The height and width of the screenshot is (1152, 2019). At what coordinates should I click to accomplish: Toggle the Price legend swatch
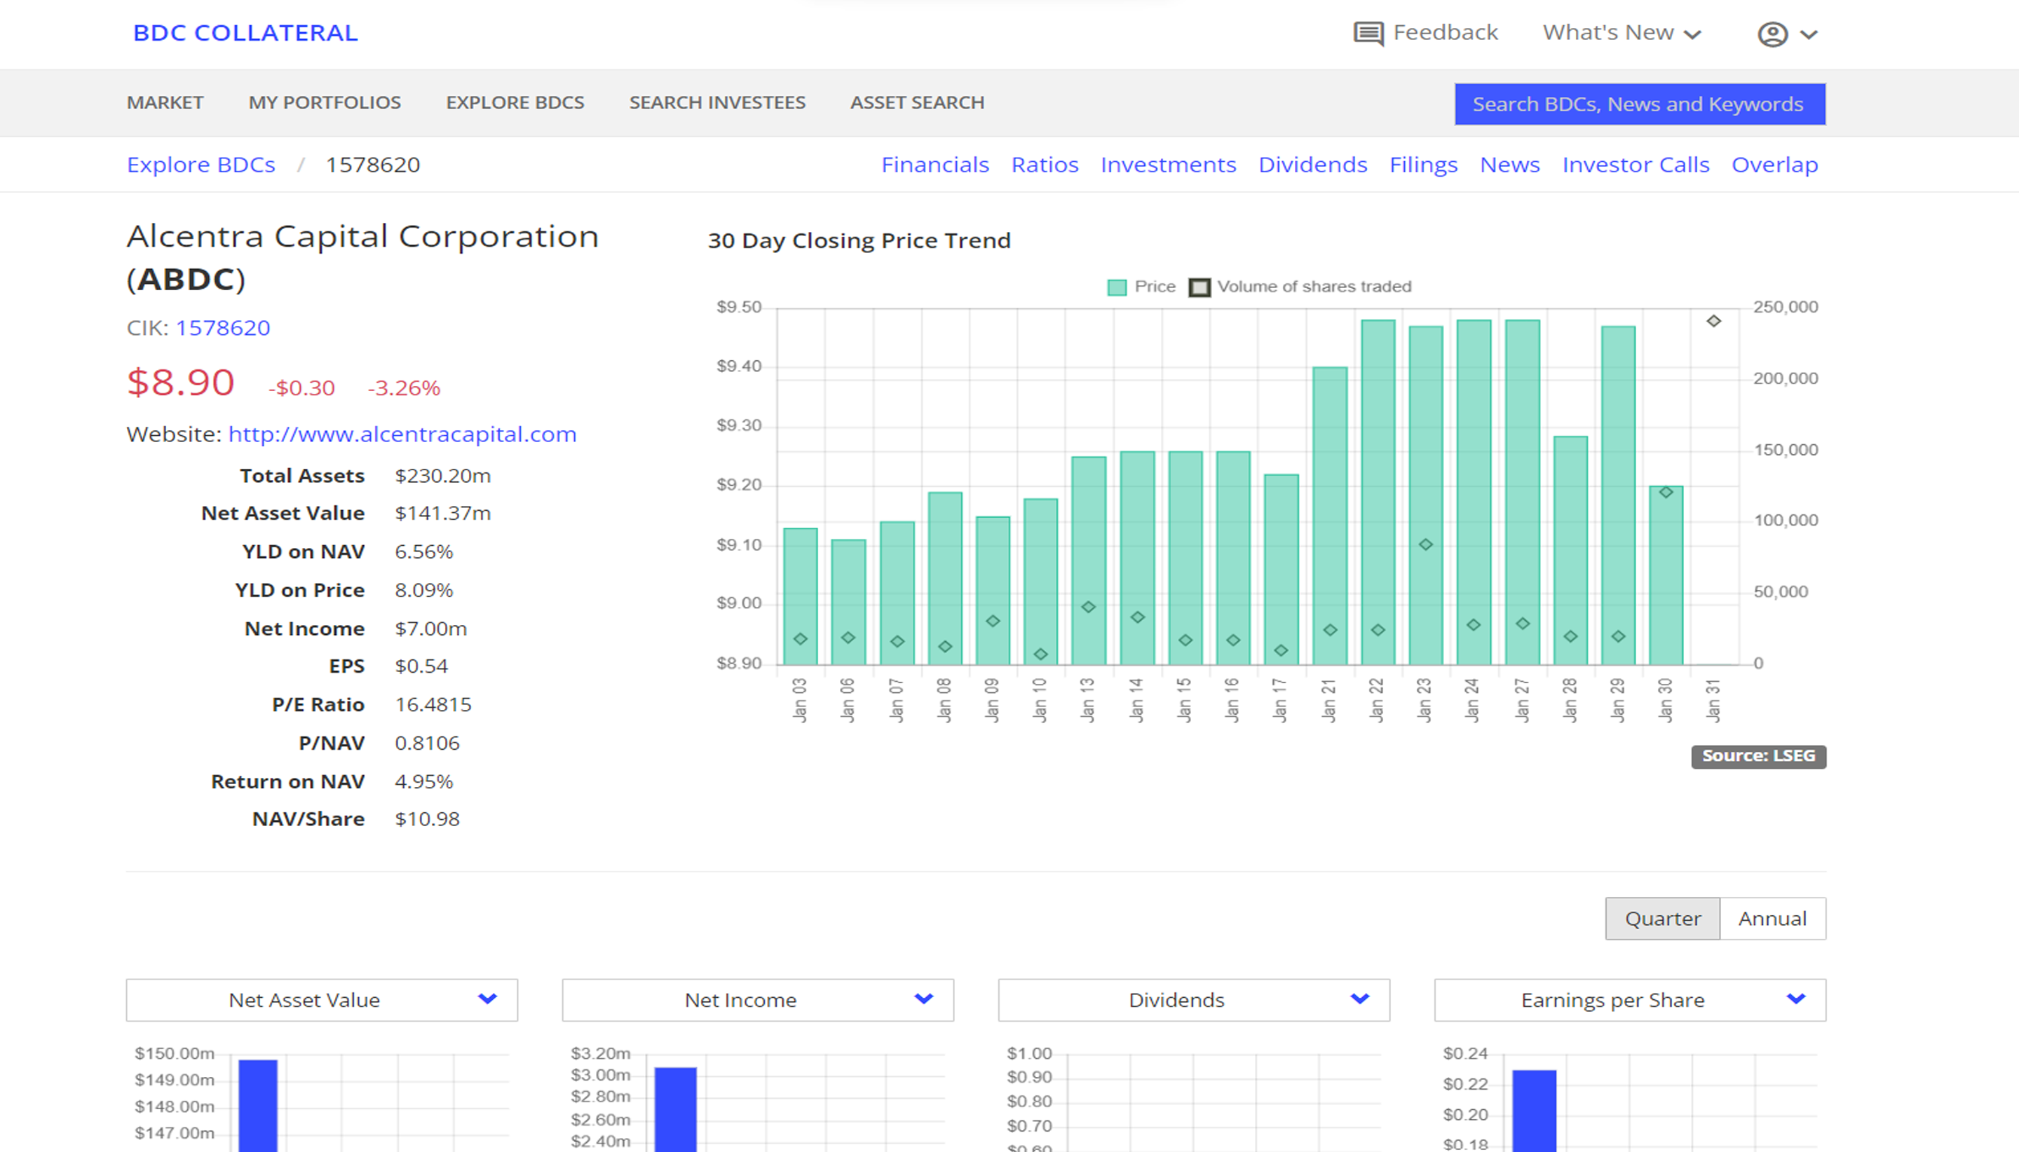1117,287
